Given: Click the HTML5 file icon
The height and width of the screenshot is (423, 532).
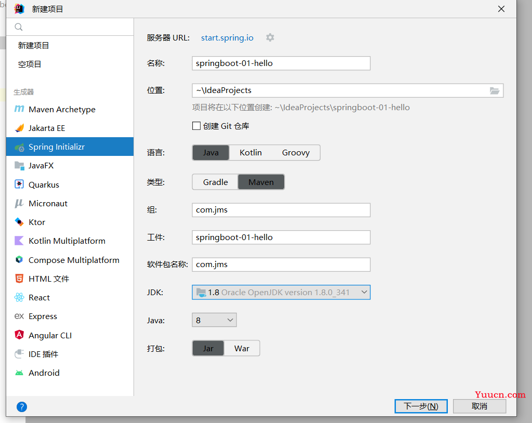Looking at the screenshot, I should click(19, 279).
